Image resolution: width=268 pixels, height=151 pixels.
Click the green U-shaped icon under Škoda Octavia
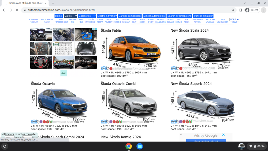coord(51,122)
